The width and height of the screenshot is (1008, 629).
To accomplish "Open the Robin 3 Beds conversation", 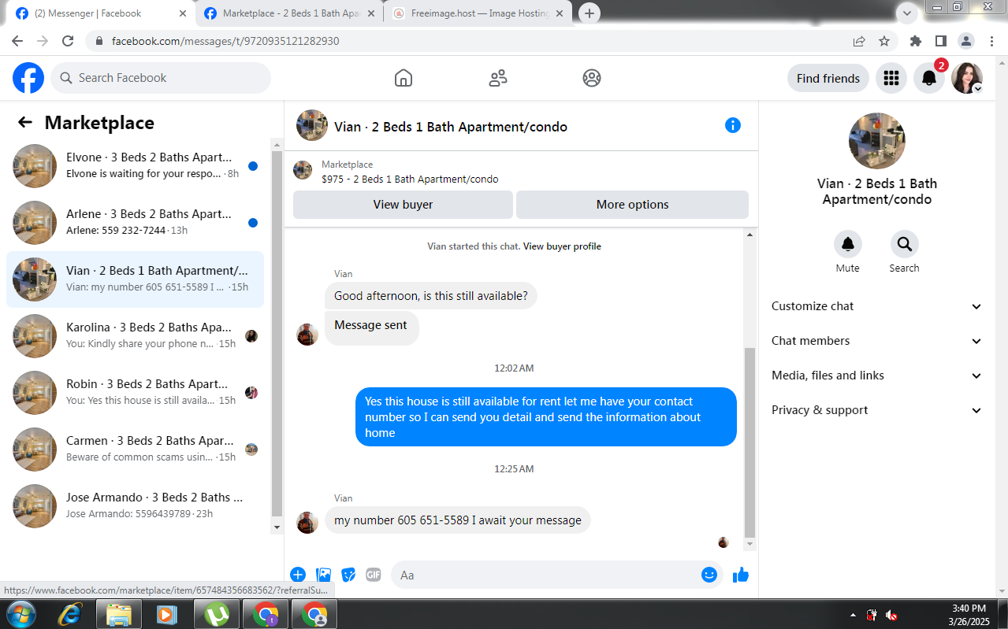I will (x=135, y=393).
